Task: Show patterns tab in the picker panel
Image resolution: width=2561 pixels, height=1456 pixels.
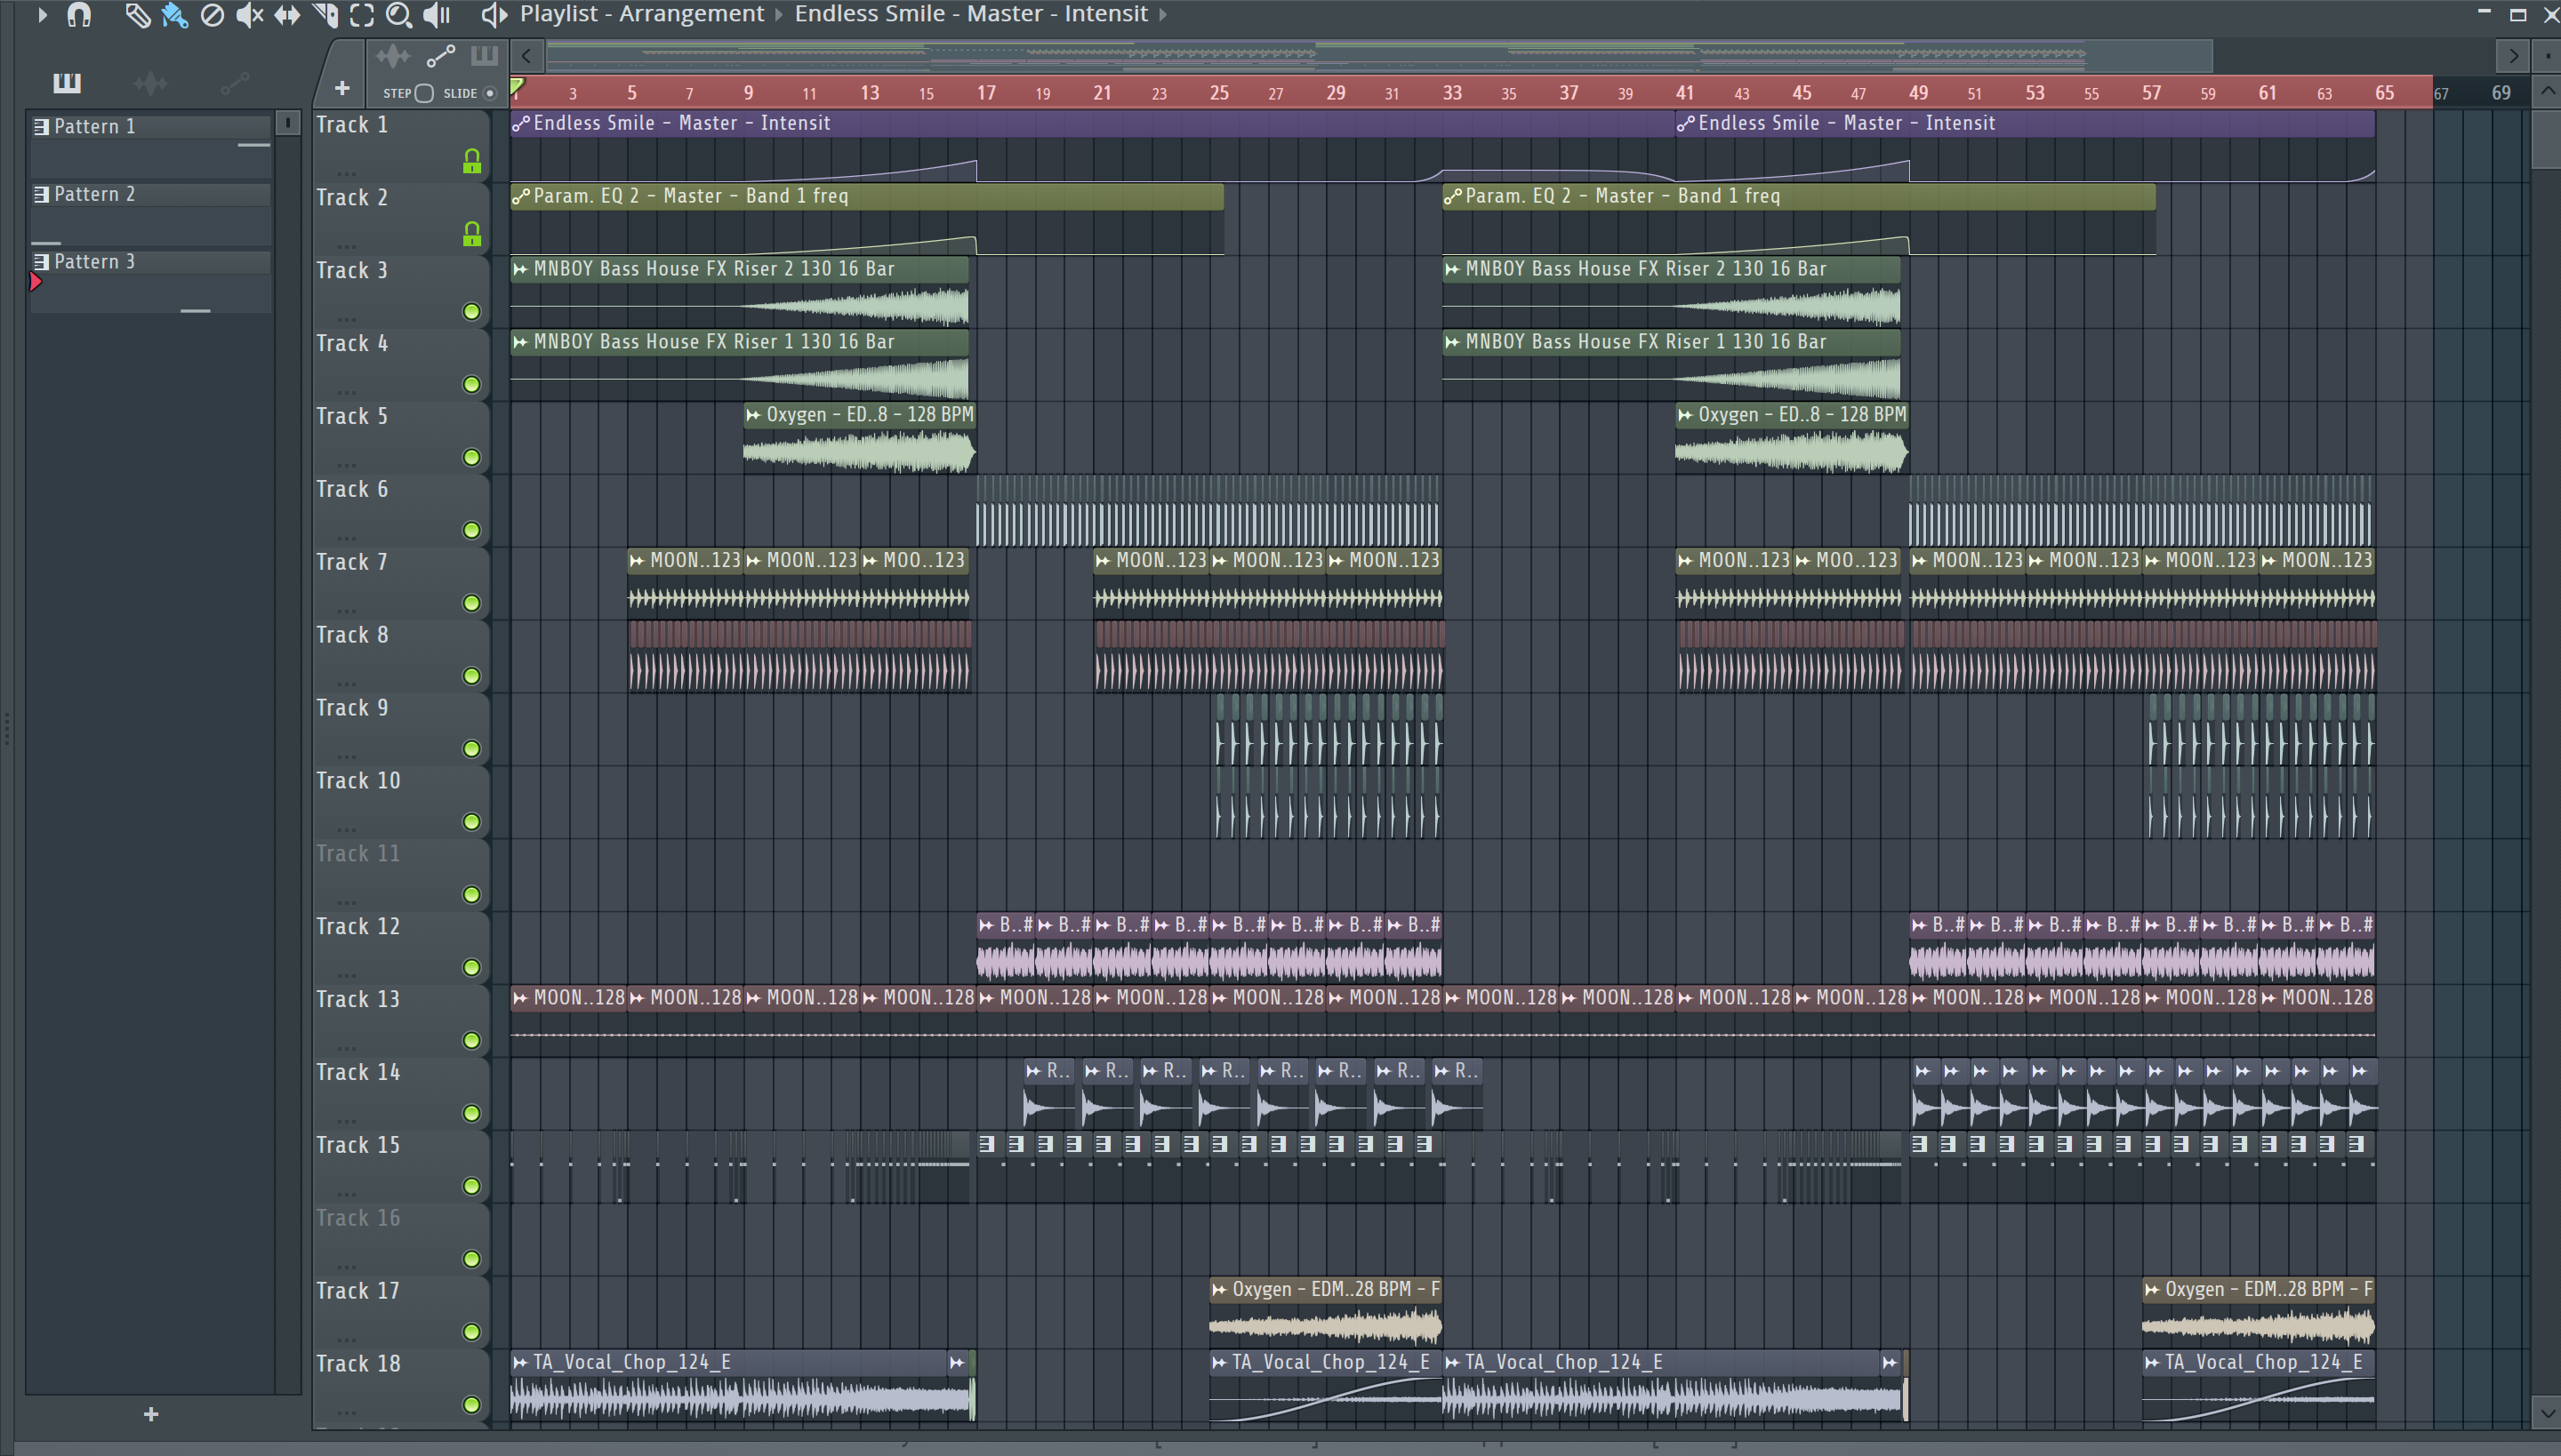Action: pos(67,83)
